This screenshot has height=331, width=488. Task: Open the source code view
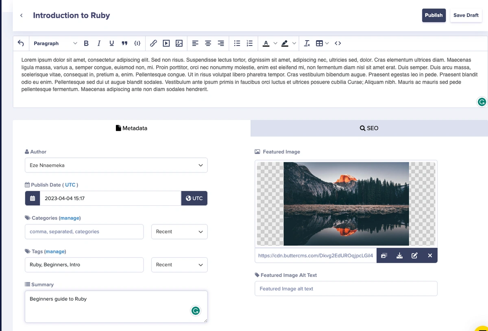[x=338, y=43]
